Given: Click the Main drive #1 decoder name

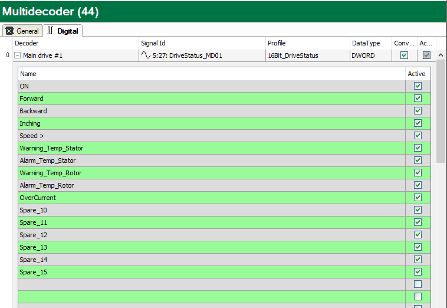Looking at the screenshot, I should [x=42, y=55].
